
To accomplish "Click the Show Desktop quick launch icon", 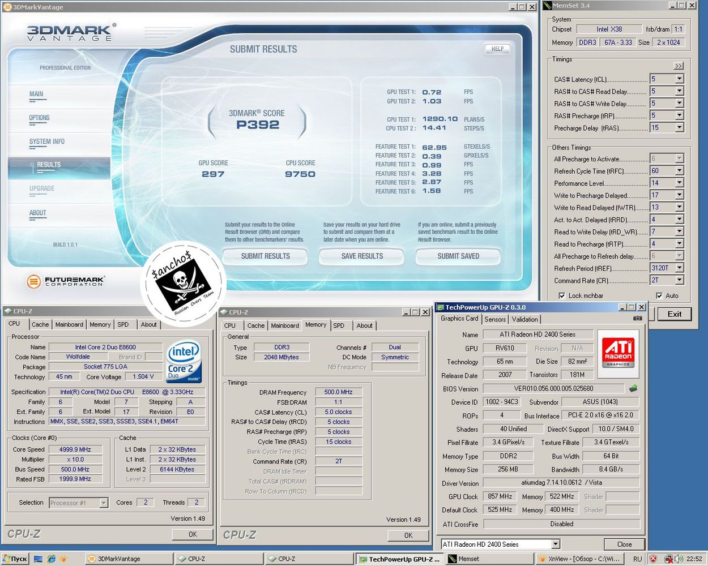I will [x=38, y=559].
